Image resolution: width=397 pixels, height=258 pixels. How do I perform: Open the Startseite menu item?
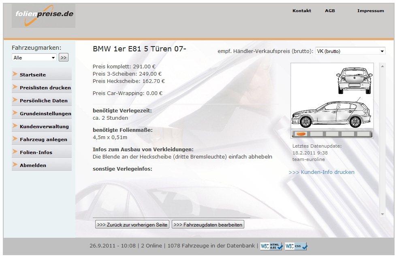41,74
